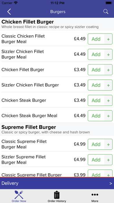The image size is (114, 203).
Task: Tap plus for Sizzler Chicken Fillet Burger Meal
Action: point(108,54)
